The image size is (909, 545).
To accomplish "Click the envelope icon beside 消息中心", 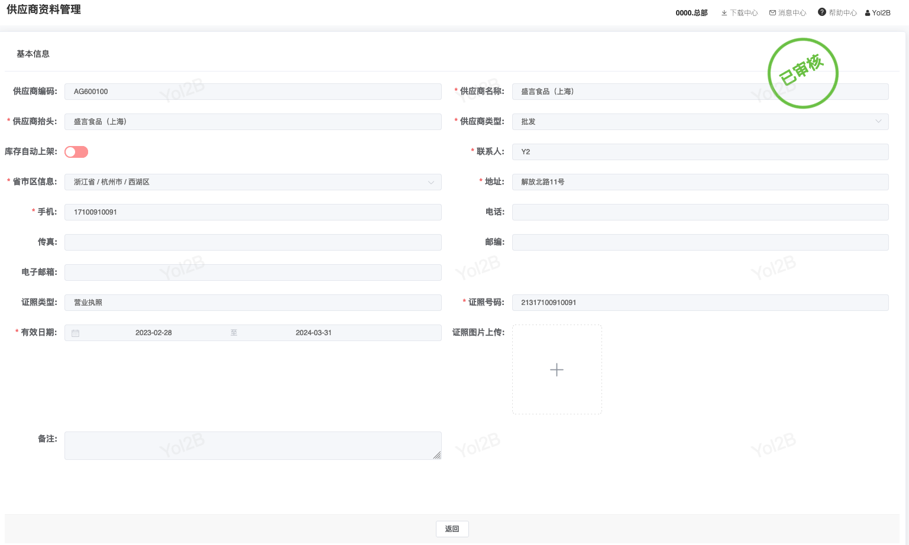I will [x=772, y=13].
